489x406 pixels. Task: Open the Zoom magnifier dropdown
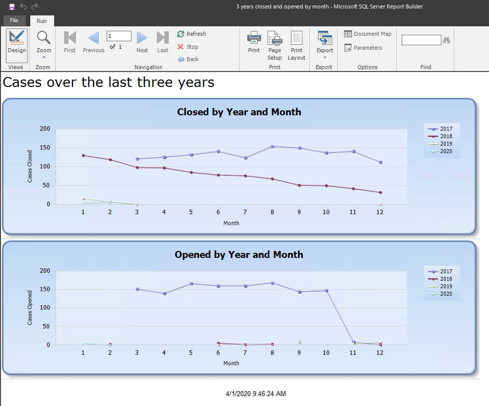coord(44,43)
